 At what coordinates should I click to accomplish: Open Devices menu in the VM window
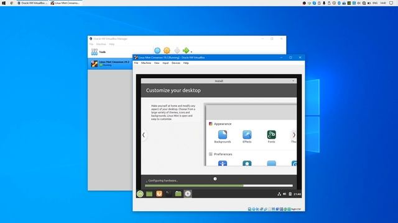click(176, 63)
